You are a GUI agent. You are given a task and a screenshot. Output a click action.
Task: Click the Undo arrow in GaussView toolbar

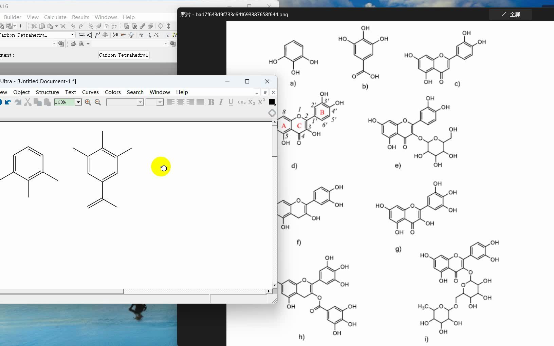[73, 26]
